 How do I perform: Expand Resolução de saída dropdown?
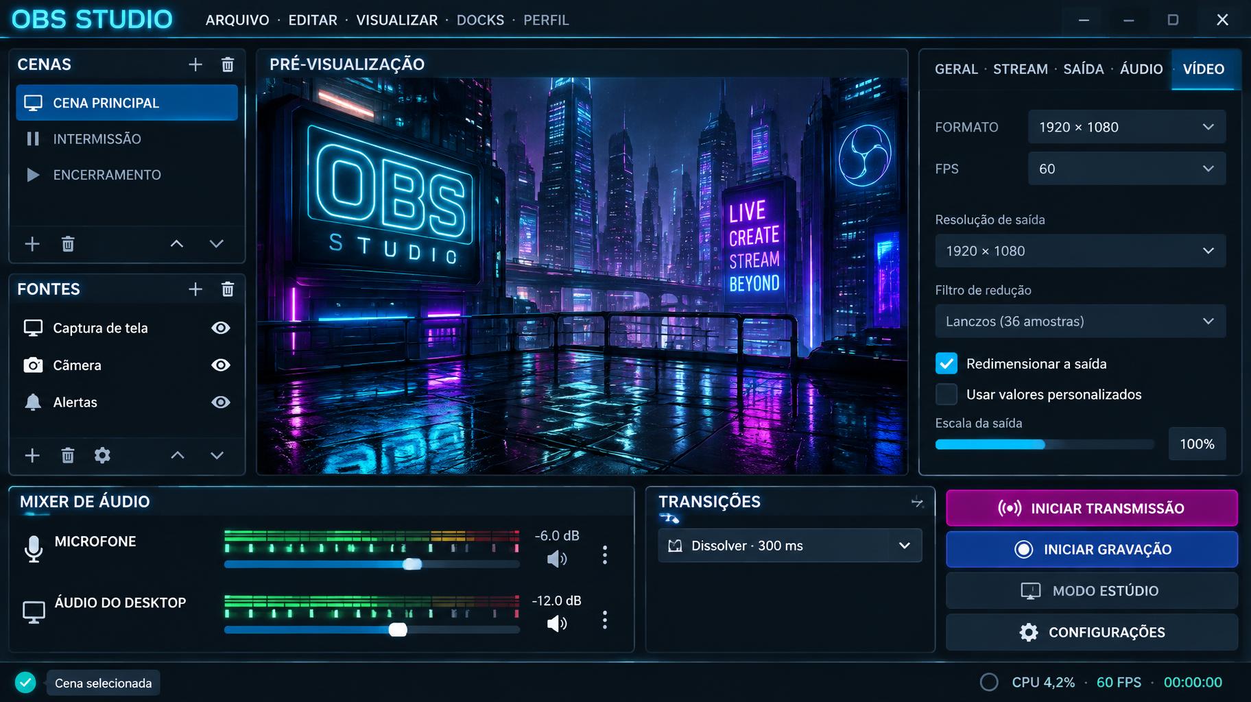[x=1080, y=251]
